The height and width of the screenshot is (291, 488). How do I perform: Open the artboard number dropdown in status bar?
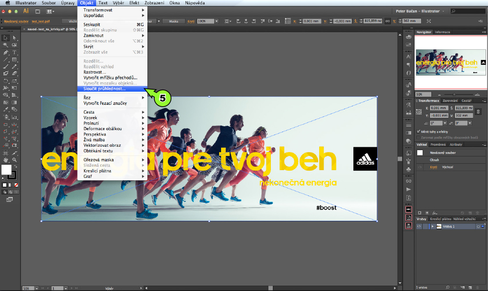click(x=66, y=288)
